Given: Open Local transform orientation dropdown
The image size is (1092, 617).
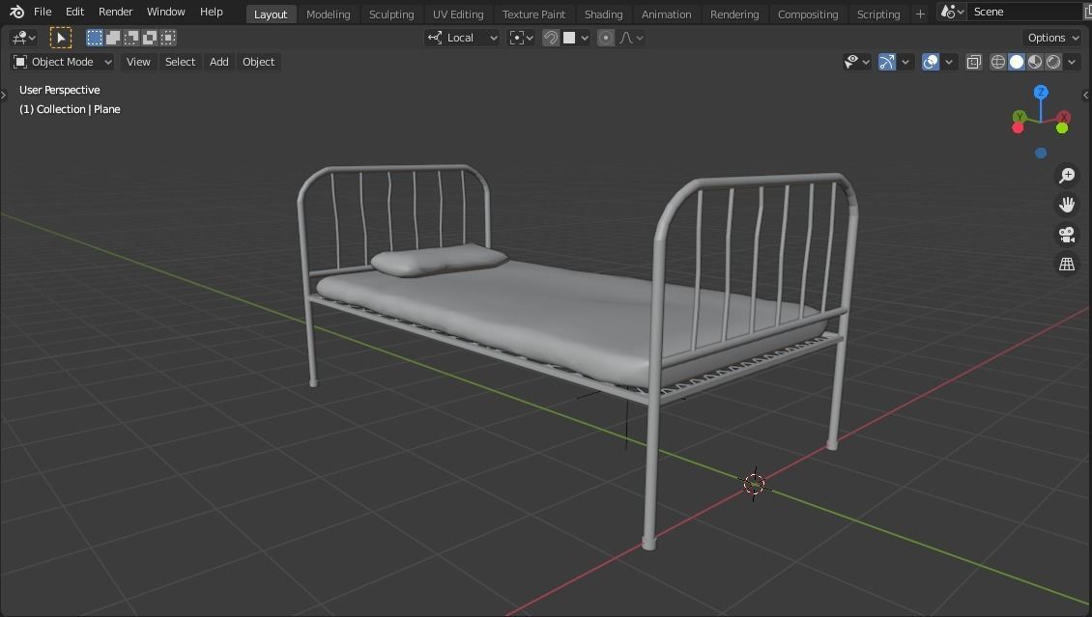Looking at the screenshot, I should tap(463, 38).
